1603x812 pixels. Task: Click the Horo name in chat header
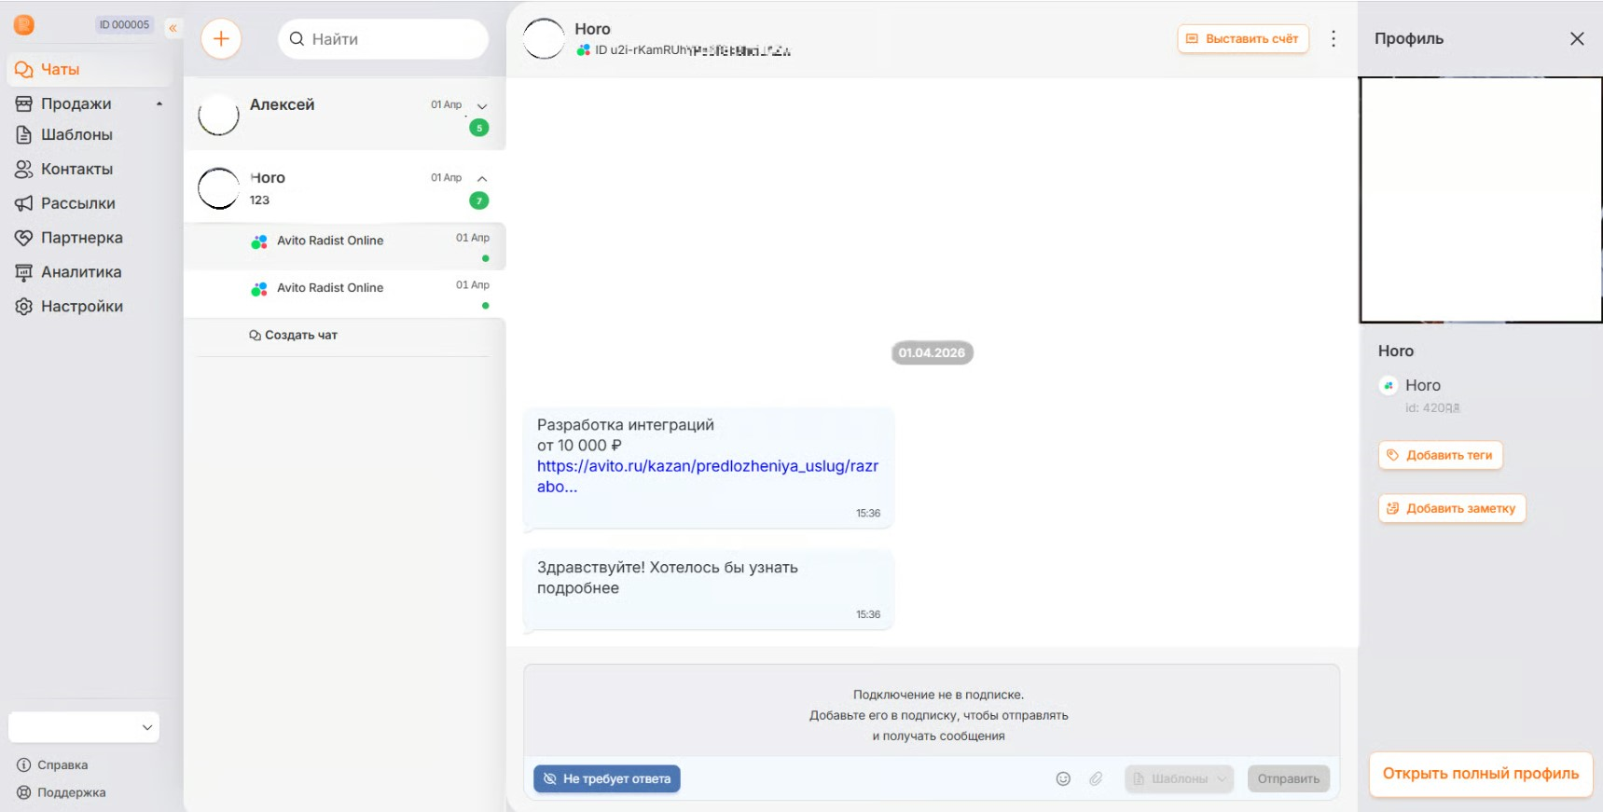[x=592, y=29]
